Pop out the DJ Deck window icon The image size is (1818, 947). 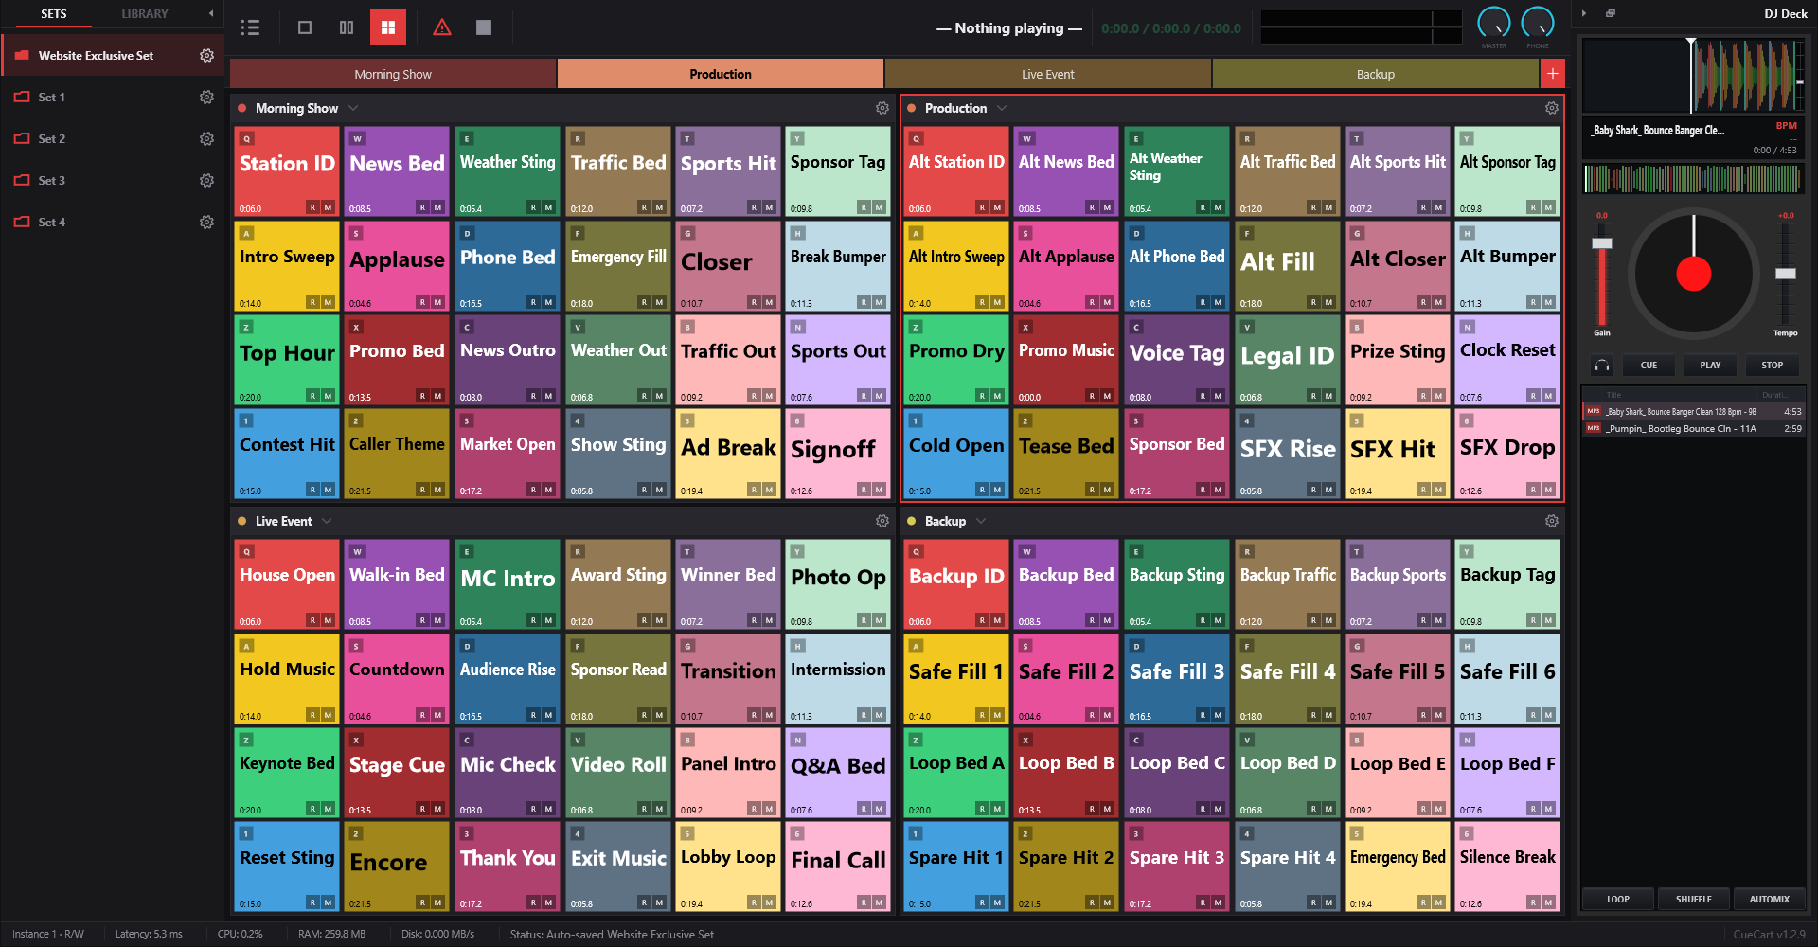[x=1611, y=13]
